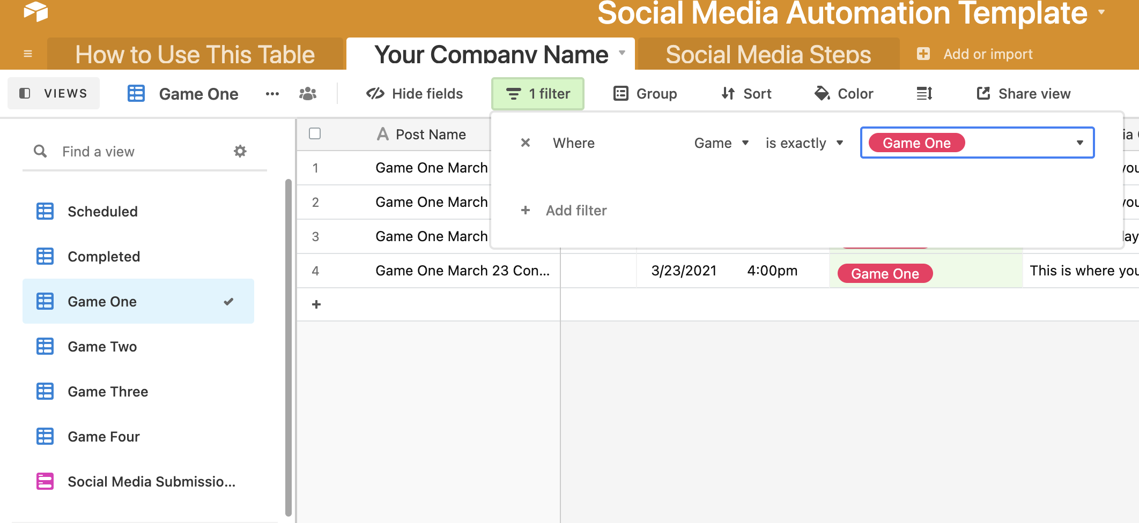Screen dimensions: 1139x523
Task: Click the 3/23/2021 date cell
Action: 684,271
